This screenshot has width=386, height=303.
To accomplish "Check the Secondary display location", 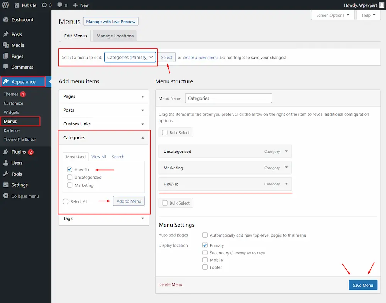I will coord(205,252).
